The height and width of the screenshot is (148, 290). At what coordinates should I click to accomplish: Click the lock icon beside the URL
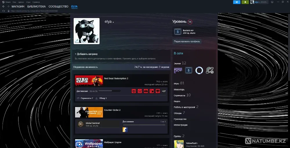8,11
